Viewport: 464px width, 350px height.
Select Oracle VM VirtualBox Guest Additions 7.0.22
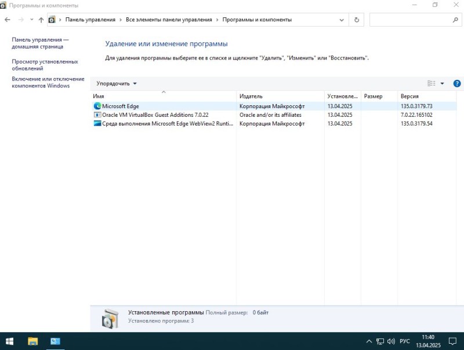point(274,115)
